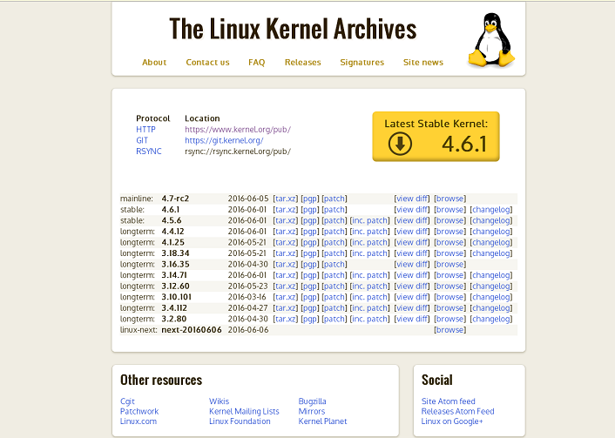Open changelog for longterm 3.14.71
The width and height of the screenshot is (615, 438).
(x=491, y=275)
